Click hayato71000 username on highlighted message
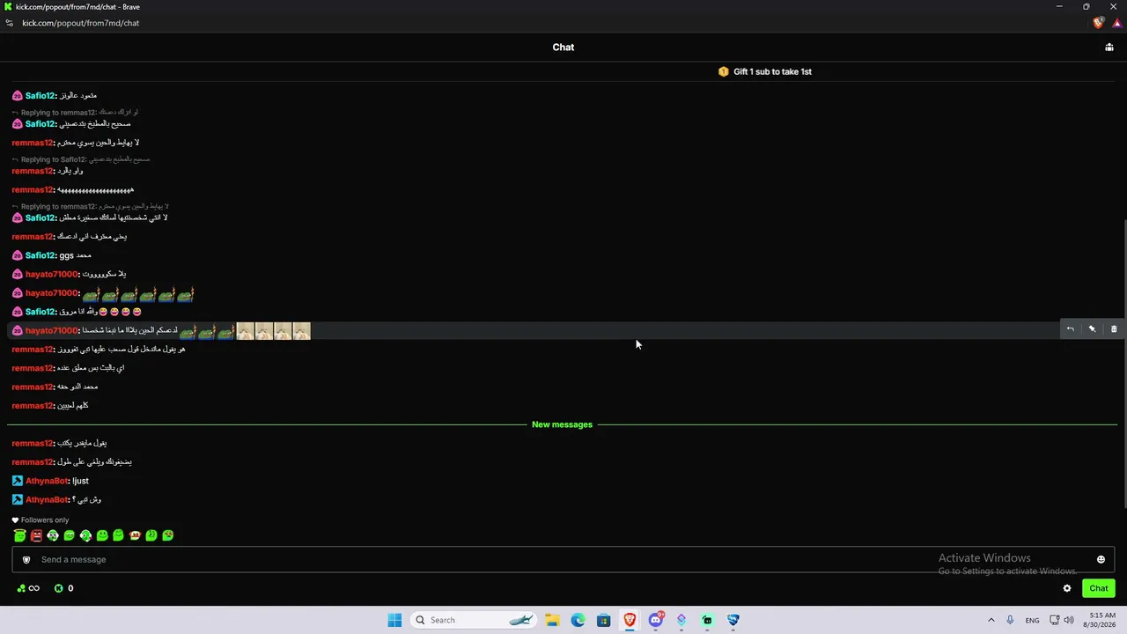This screenshot has width=1127, height=634. coord(52,330)
